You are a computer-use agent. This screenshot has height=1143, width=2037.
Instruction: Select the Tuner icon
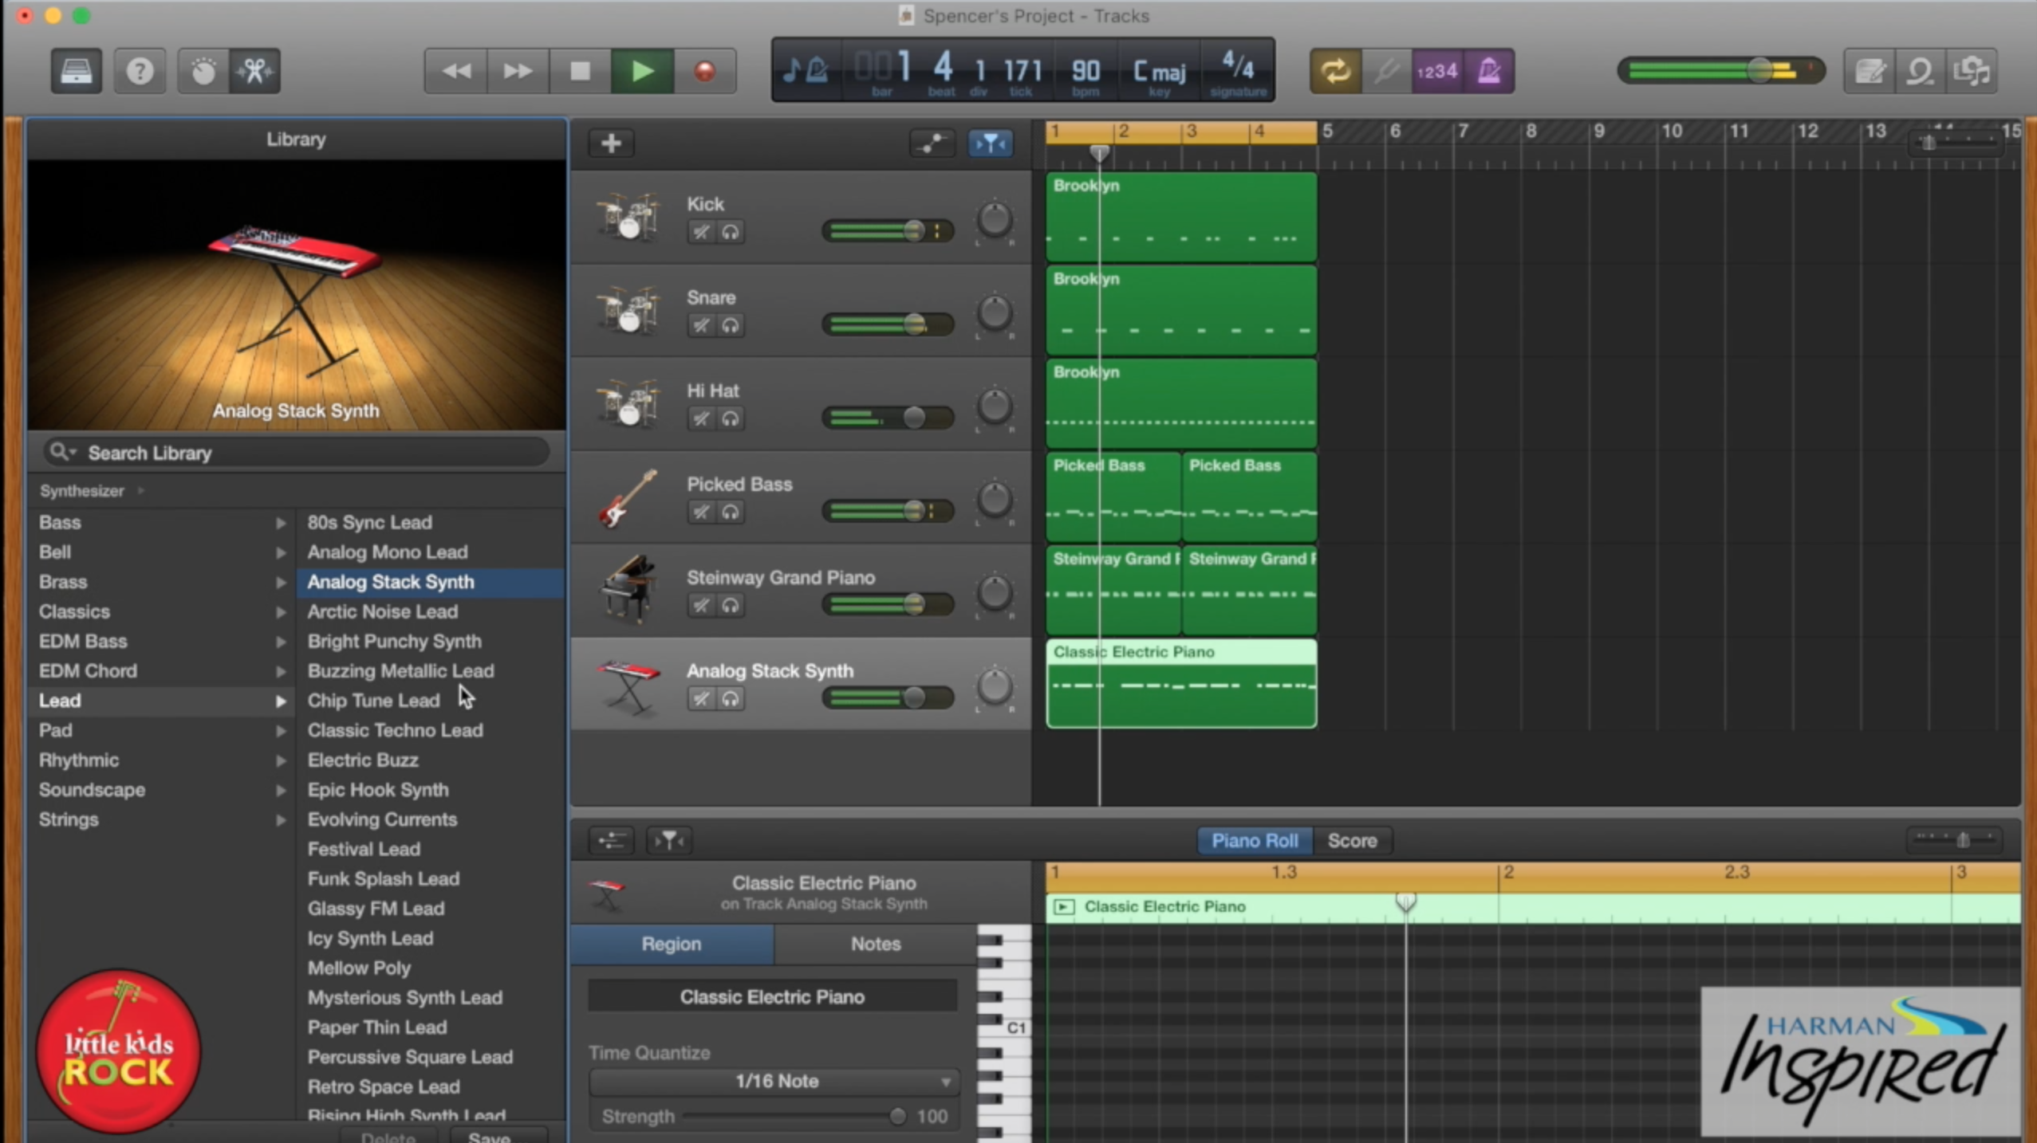point(1386,70)
